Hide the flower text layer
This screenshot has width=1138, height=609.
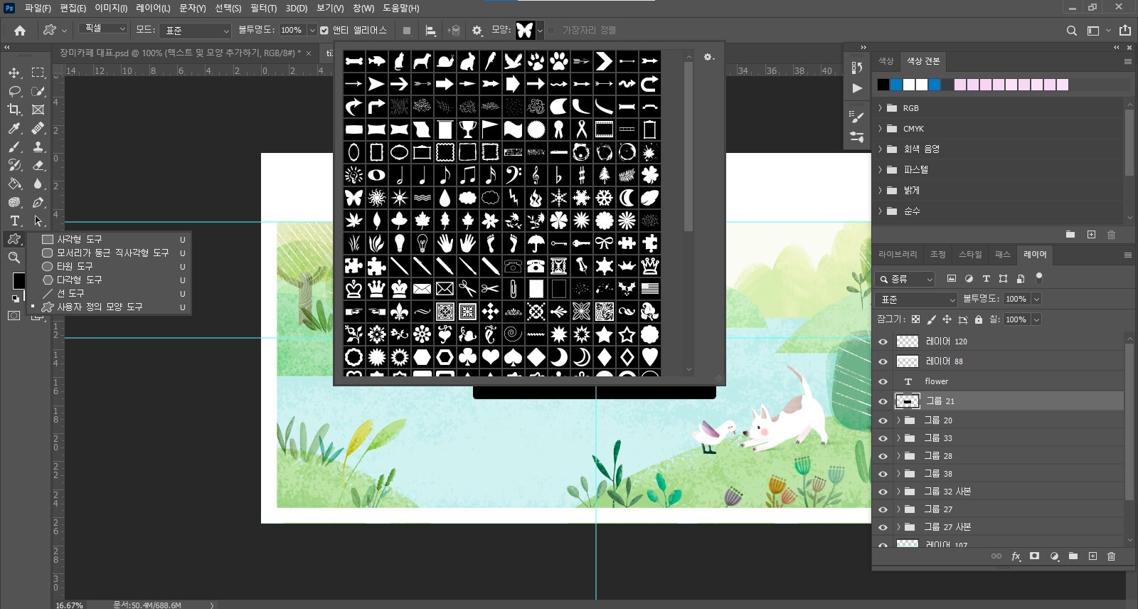click(883, 381)
